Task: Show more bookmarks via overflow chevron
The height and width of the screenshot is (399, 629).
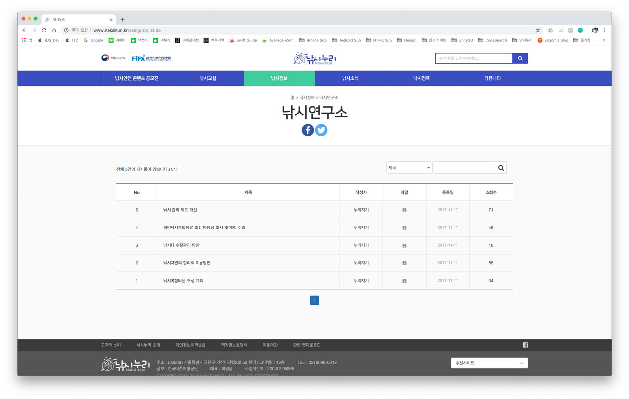Action: point(604,40)
